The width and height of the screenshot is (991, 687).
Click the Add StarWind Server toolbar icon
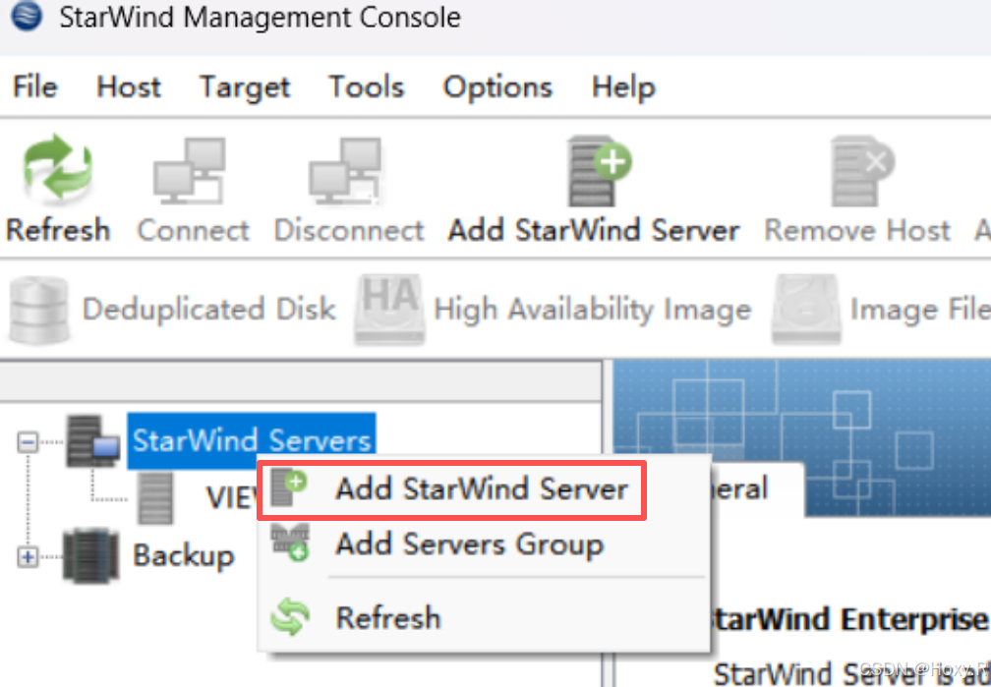pyautogui.click(x=599, y=170)
